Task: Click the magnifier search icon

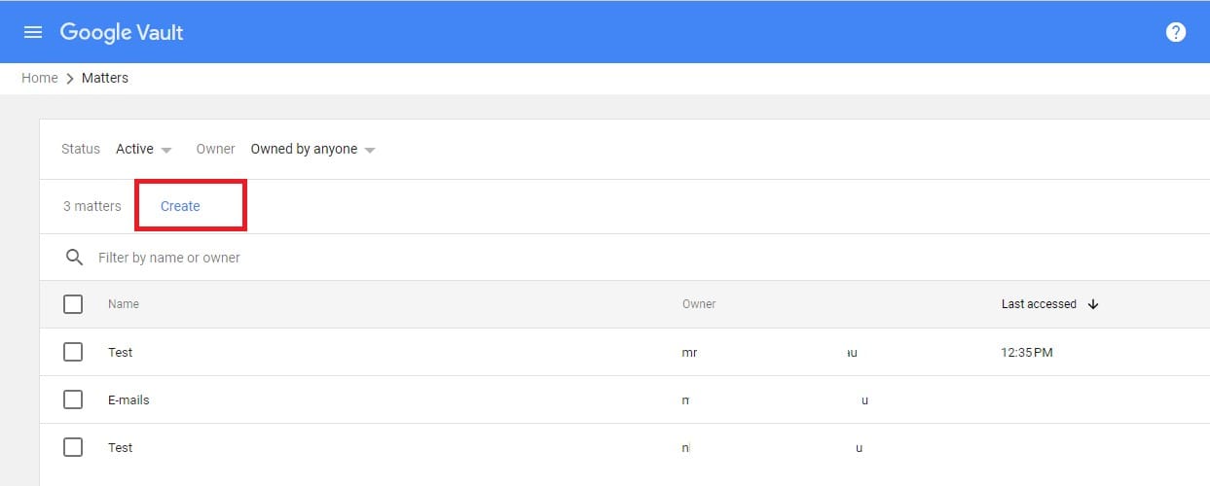Action: (x=74, y=258)
